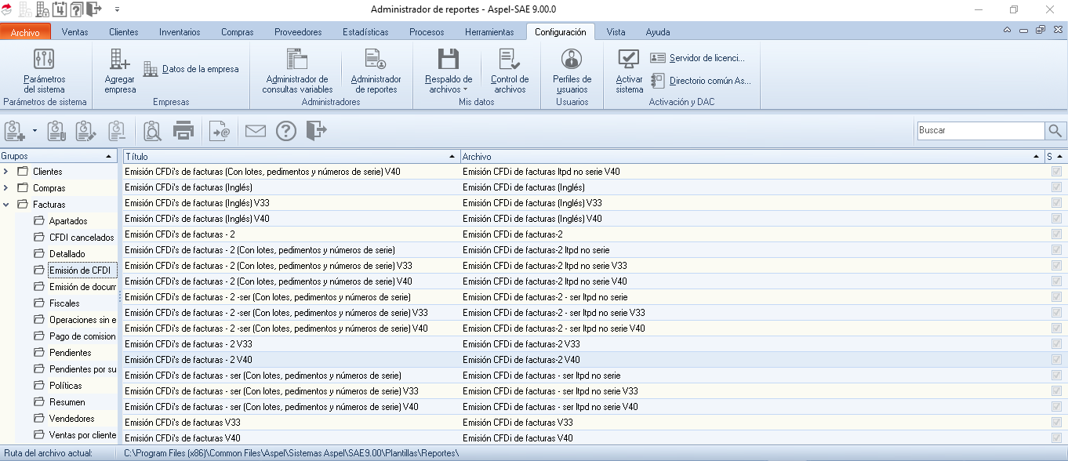1068x461 pixels.
Task: Switch to Ventas tab
Action: click(74, 32)
